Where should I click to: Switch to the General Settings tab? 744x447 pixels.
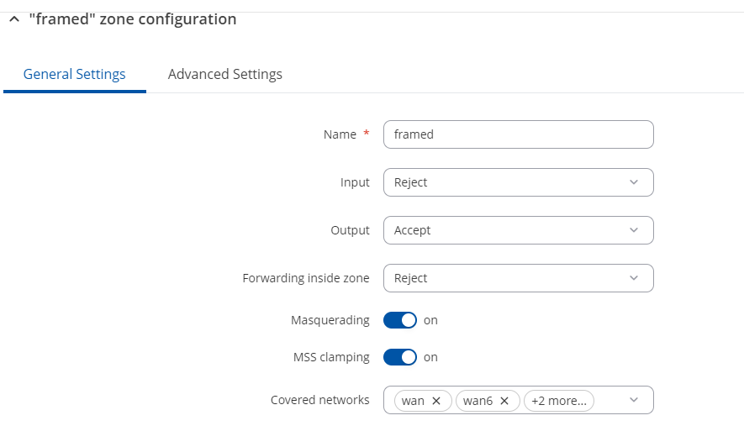(x=74, y=74)
